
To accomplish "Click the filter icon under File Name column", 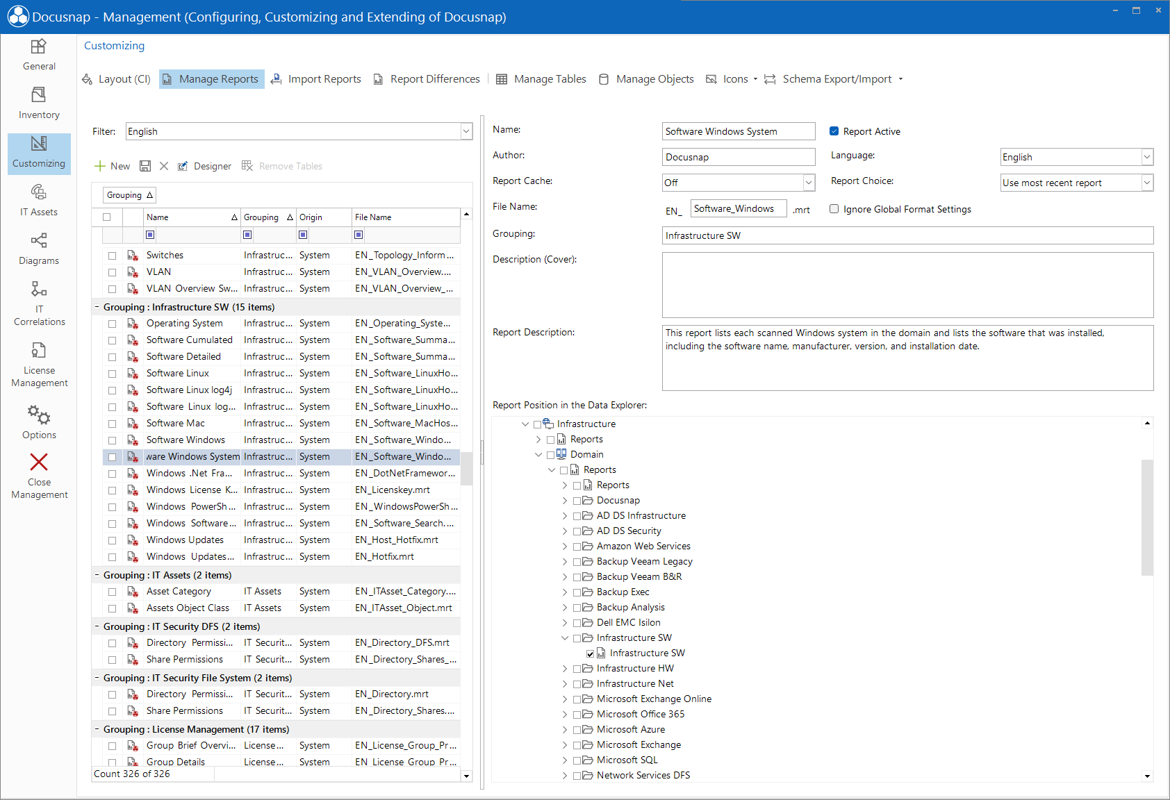I will [x=359, y=235].
